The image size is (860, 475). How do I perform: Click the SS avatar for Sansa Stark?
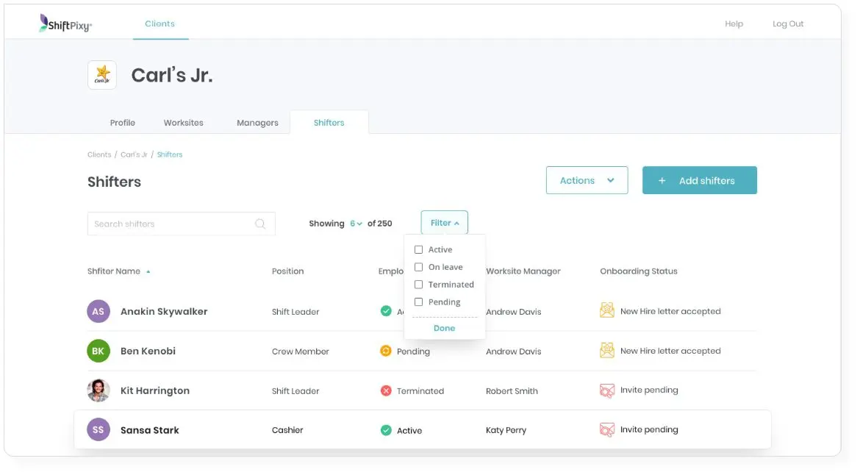98,430
